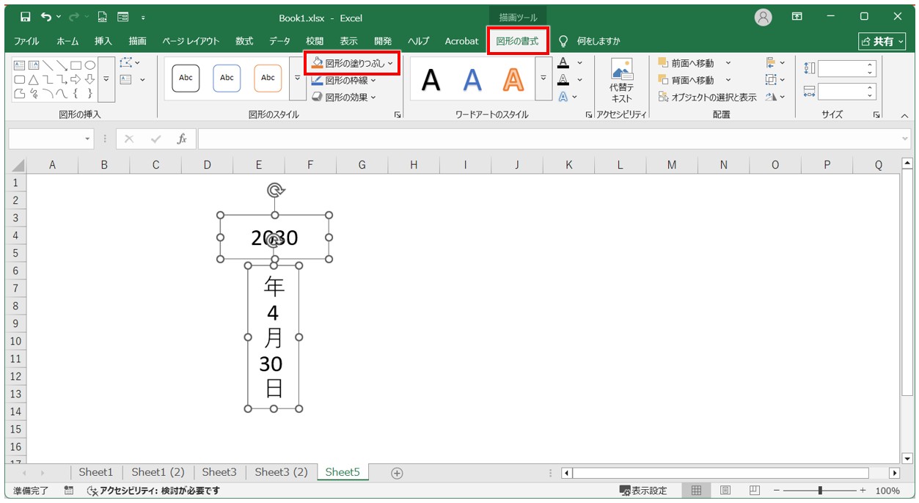Expand the shape styles gallery More arrow
The height and width of the screenshot is (503, 919).
296,78
